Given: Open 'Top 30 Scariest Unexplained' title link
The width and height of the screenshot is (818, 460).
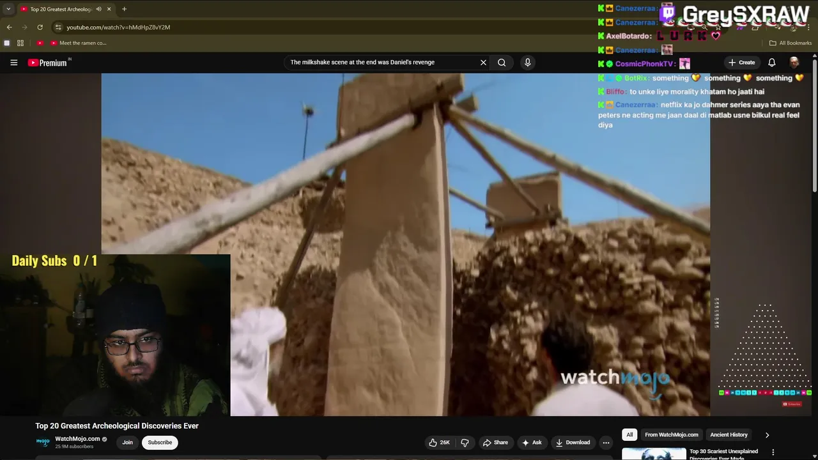Looking at the screenshot, I should pos(723,454).
